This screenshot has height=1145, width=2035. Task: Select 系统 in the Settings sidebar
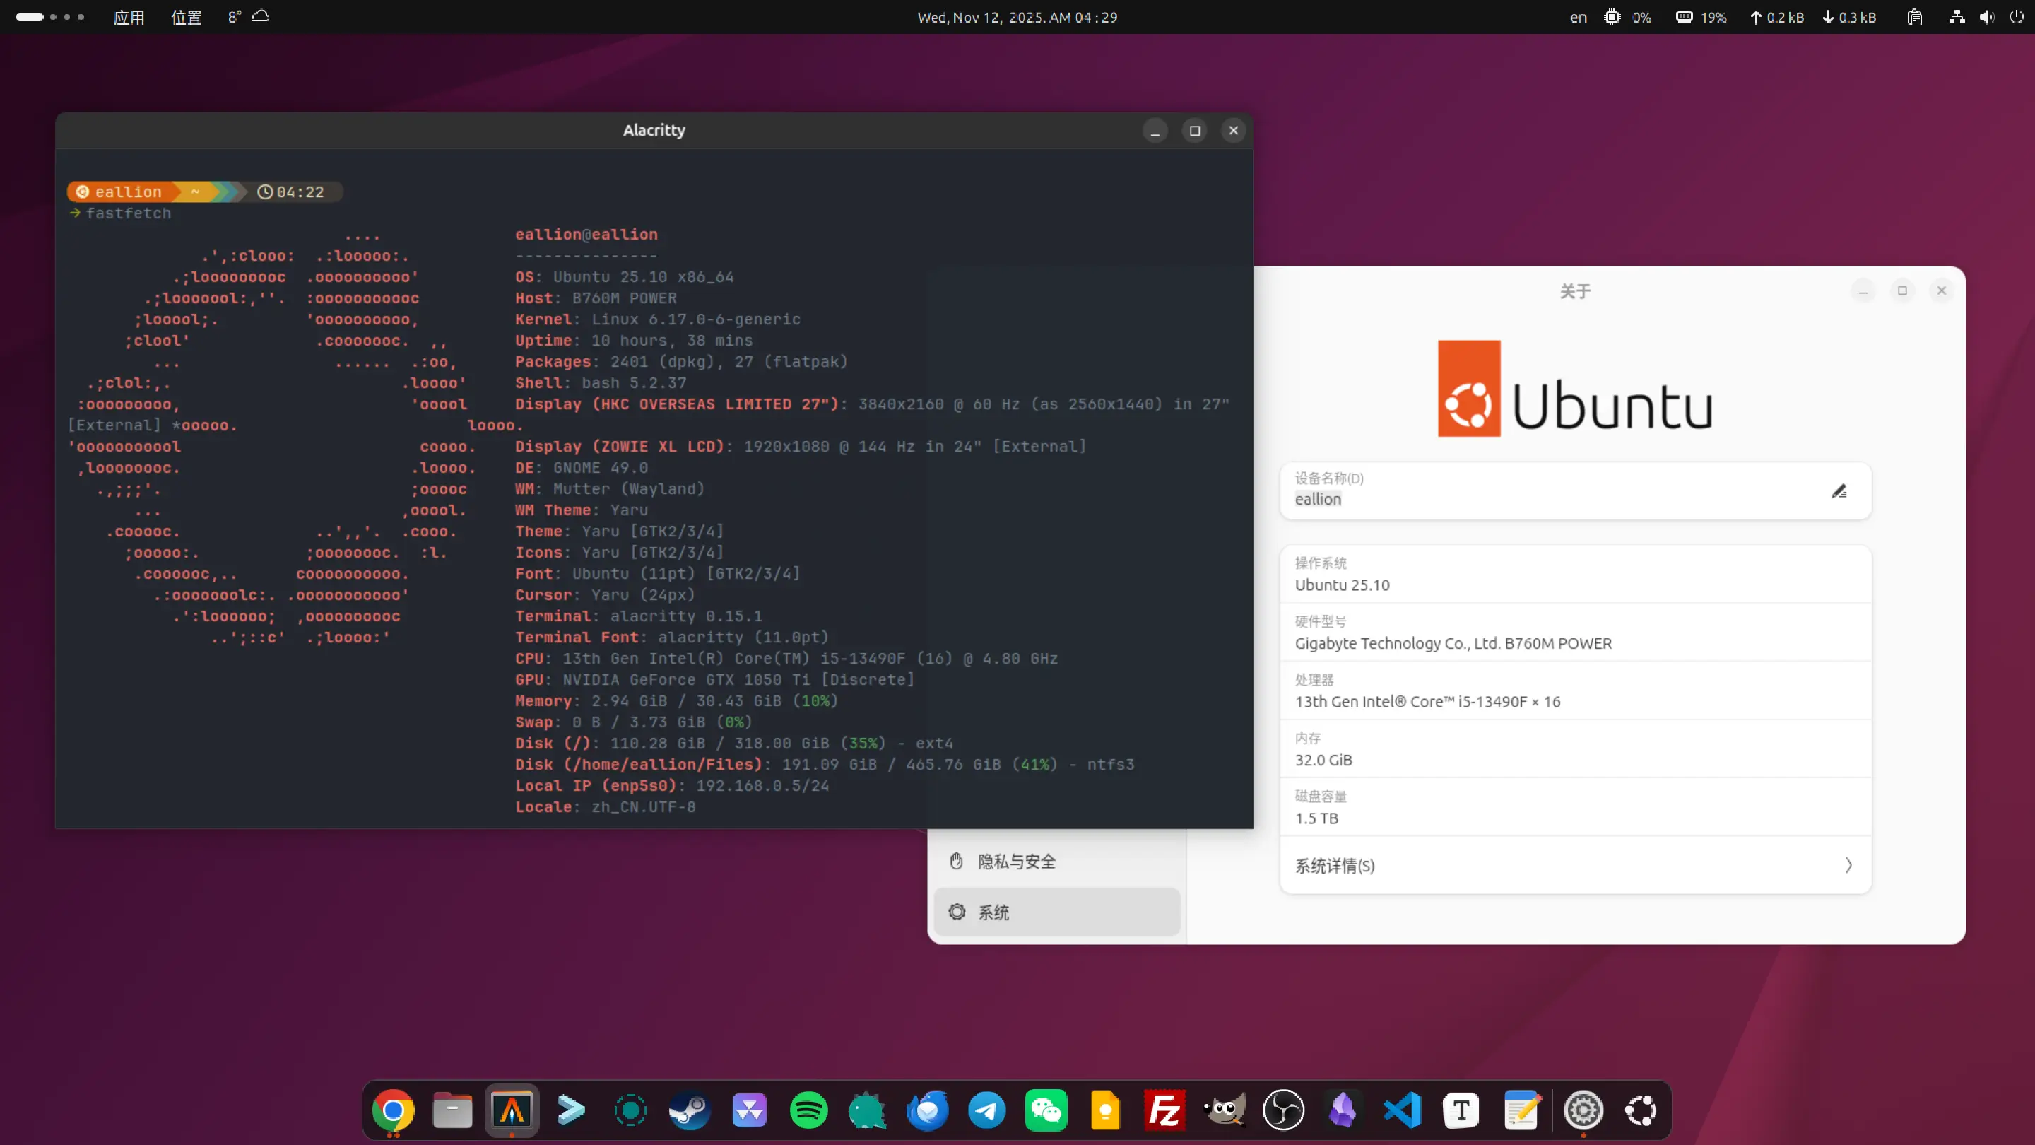993,912
